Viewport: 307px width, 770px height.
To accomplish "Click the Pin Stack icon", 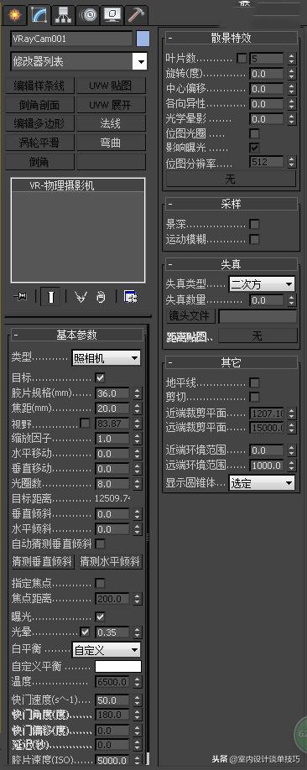I will pyautogui.click(x=21, y=297).
